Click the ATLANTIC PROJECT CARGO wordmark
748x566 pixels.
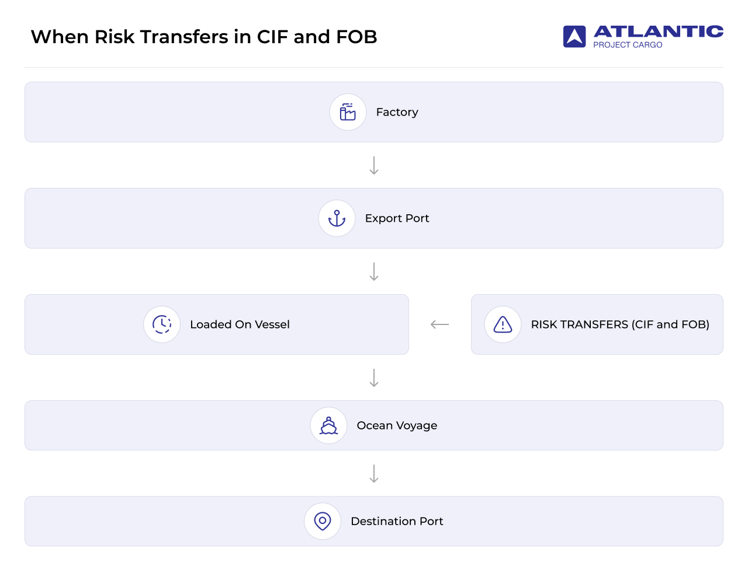[658, 37]
